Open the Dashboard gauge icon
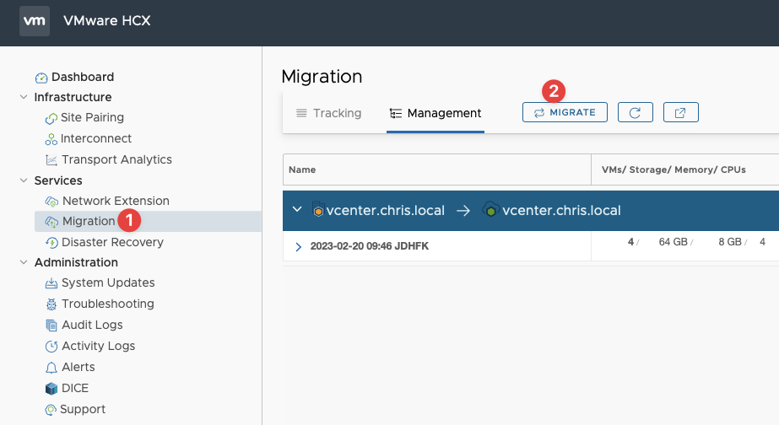Image resolution: width=779 pixels, height=425 pixels. point(41,78)
